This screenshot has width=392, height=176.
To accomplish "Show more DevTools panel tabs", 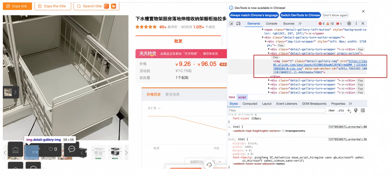I will coord(300,24).
